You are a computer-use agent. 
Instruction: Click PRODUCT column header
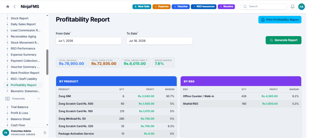(x=64, y=89)
